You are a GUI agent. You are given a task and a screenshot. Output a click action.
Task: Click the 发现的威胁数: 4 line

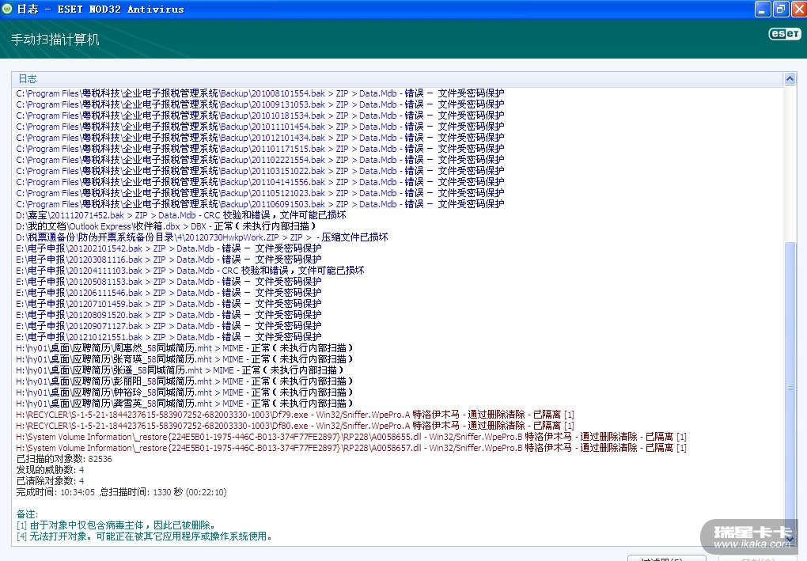[x=50, y=469]
